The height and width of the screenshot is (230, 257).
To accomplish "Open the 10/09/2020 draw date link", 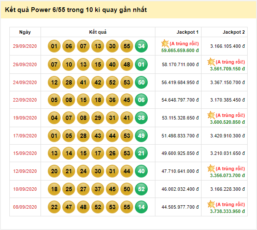I will pyautogui.click(x=25, y=189).
